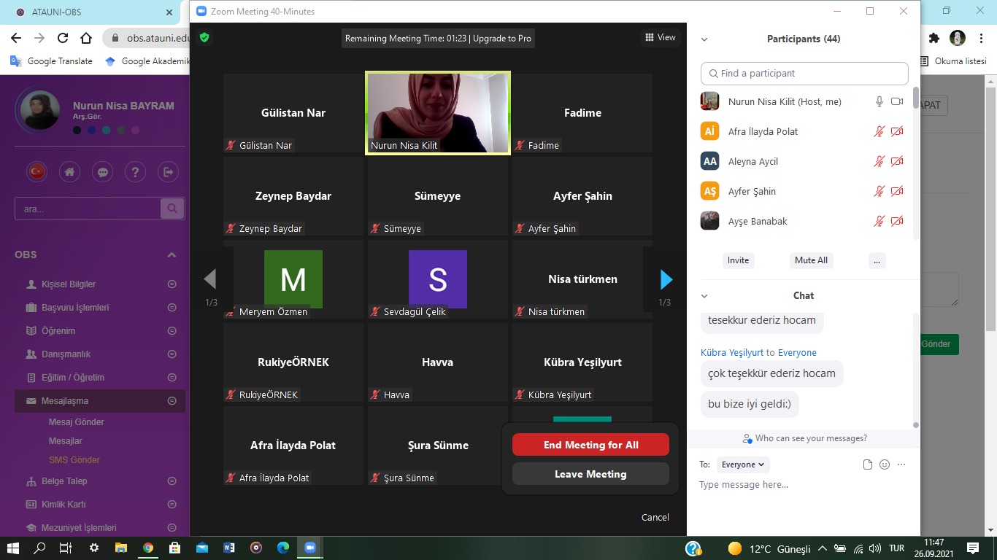This screenshot has height=560, width=997.
Task: Open the View layout options
Action: (x=660, y=37)
